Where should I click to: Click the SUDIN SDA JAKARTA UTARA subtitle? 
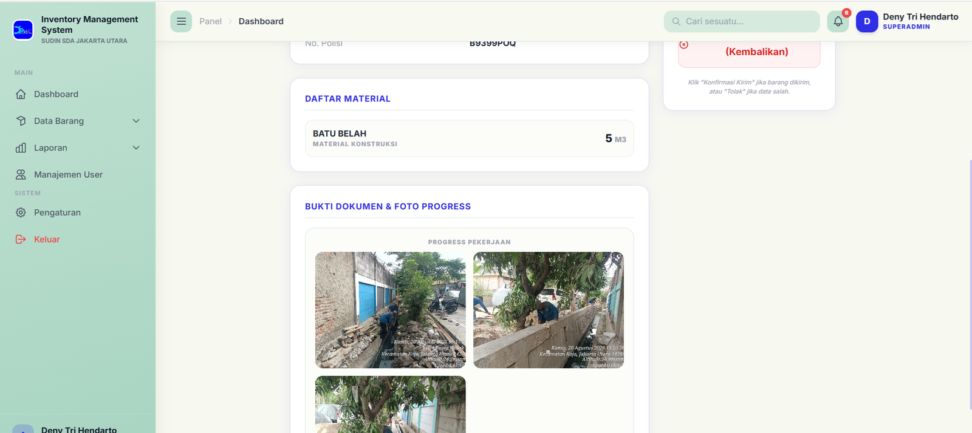(x=84, y=41)
